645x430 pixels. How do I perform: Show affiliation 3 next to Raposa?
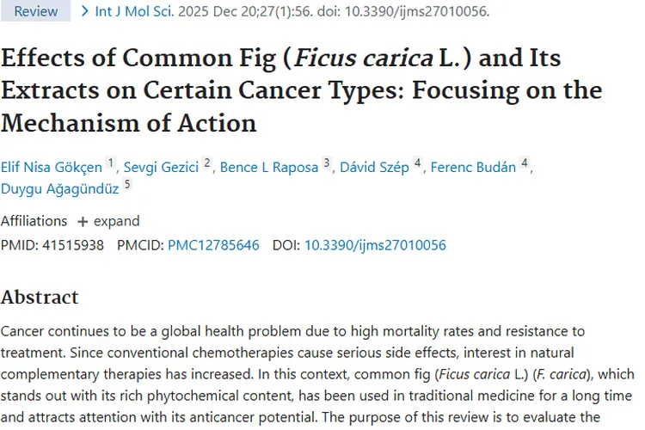[x=327, y=163]
